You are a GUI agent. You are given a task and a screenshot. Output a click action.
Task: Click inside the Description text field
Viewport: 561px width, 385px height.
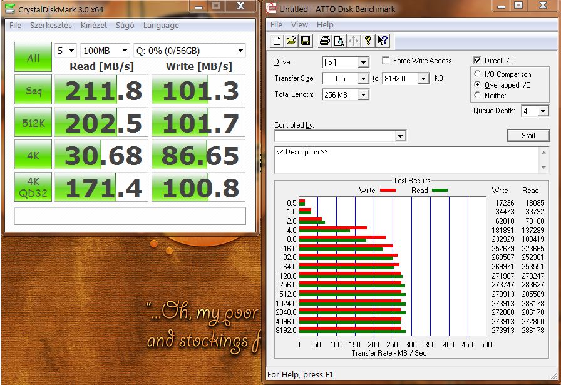407,159
